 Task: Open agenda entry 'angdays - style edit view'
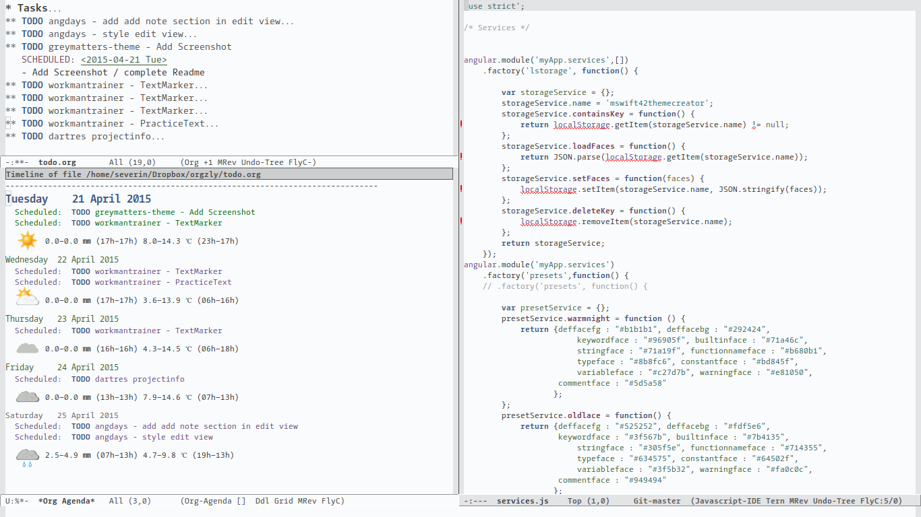[x=154, y=437]
